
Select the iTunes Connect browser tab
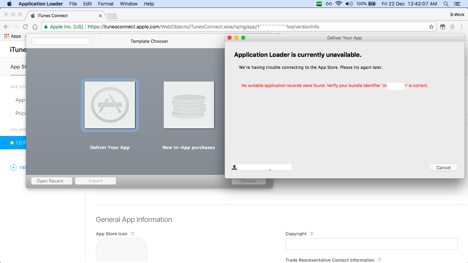[65, 15]
